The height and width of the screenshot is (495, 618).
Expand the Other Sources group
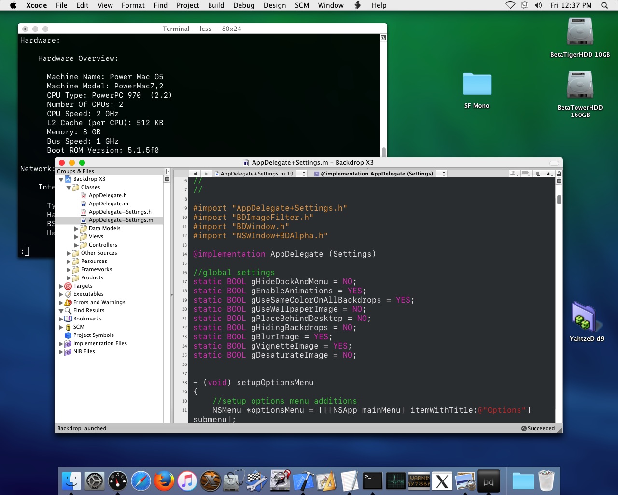[x=69, y=253]
